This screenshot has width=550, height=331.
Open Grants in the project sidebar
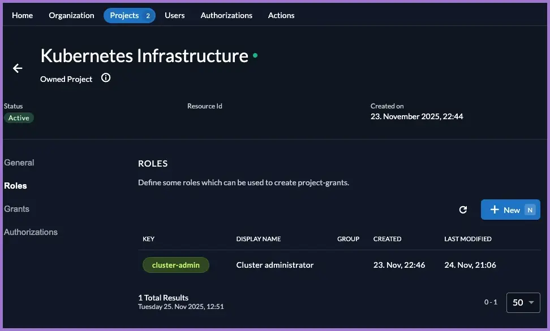click(x=17, y=209)
